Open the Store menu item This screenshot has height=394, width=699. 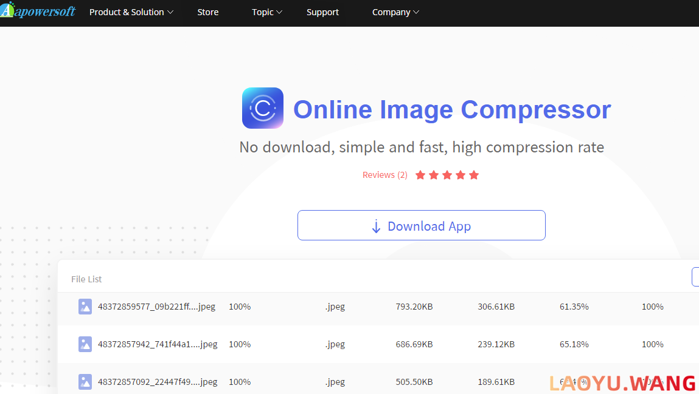[x=207, y=12]
